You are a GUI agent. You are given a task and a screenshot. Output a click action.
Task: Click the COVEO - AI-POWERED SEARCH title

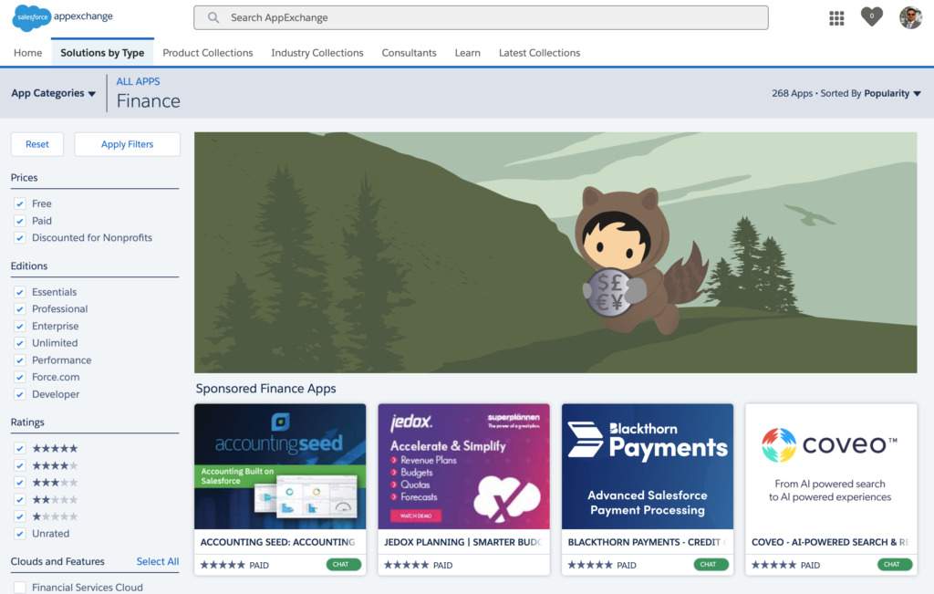tap(830, 542)
